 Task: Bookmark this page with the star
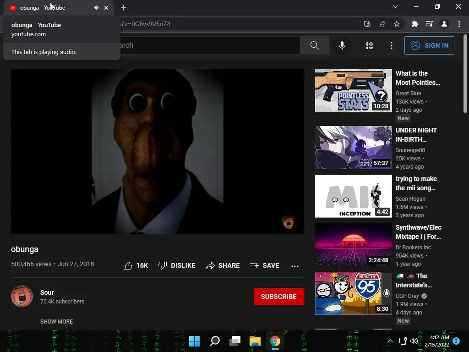pyautogui.click(x=397, y=24)
